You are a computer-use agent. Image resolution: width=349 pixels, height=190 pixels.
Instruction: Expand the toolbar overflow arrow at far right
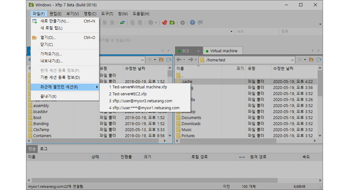coord(320,24)
